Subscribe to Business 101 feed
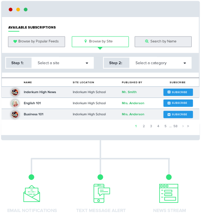 coord(178,115)
